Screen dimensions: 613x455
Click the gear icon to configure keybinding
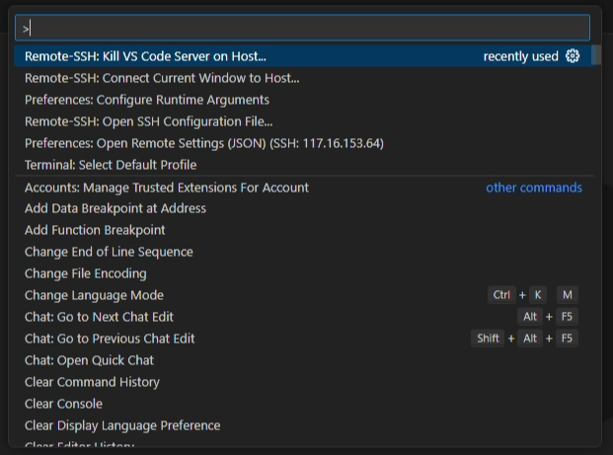573,56
